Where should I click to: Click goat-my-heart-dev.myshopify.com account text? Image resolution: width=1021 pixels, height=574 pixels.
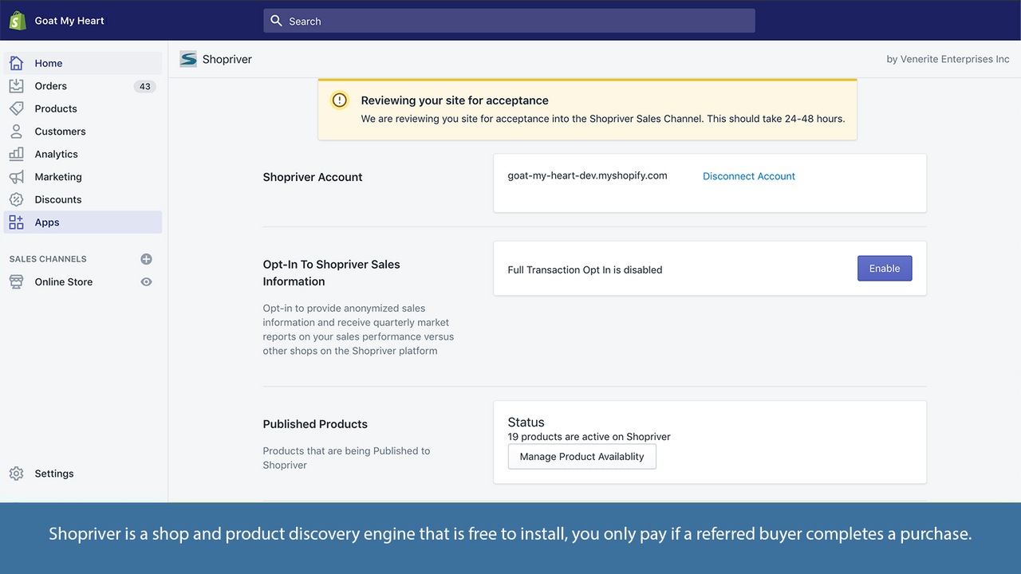(x=588, y=175)
